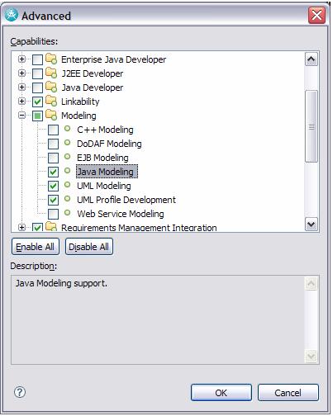Check the Enterprise Java Developer checkbox

[37, 59]
